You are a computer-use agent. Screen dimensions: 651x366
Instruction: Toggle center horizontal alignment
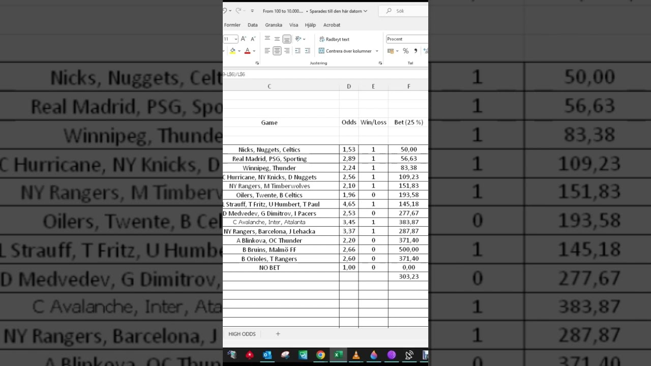(277, 51)
